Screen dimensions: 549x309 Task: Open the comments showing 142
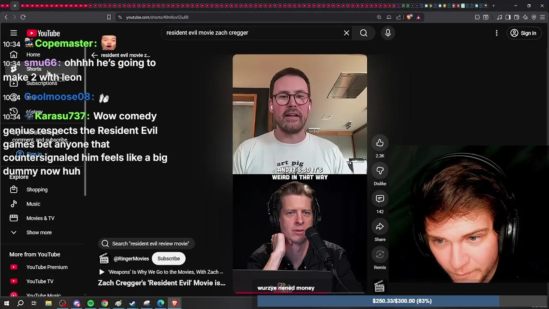[380, 199]
